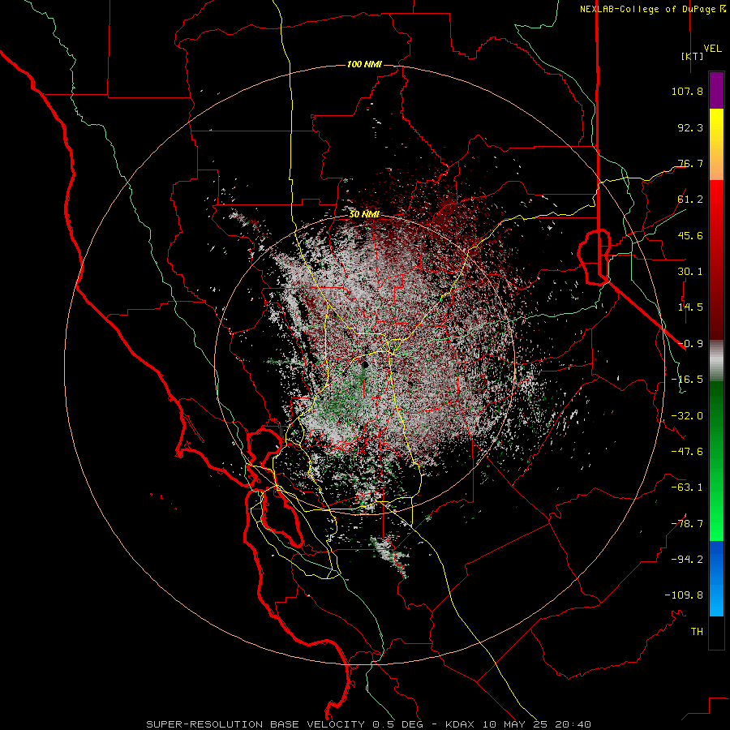730x730 pixels.
Task: Pick the gray near-zero color bar segment
Action: coord(716,359)
